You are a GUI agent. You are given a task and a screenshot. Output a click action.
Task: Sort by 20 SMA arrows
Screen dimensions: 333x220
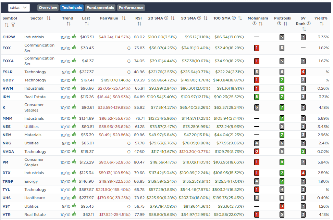pos(173,18)
